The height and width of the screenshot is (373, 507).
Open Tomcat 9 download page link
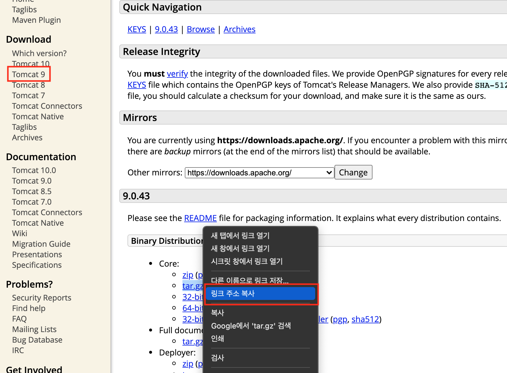click(x=28, y=74)
